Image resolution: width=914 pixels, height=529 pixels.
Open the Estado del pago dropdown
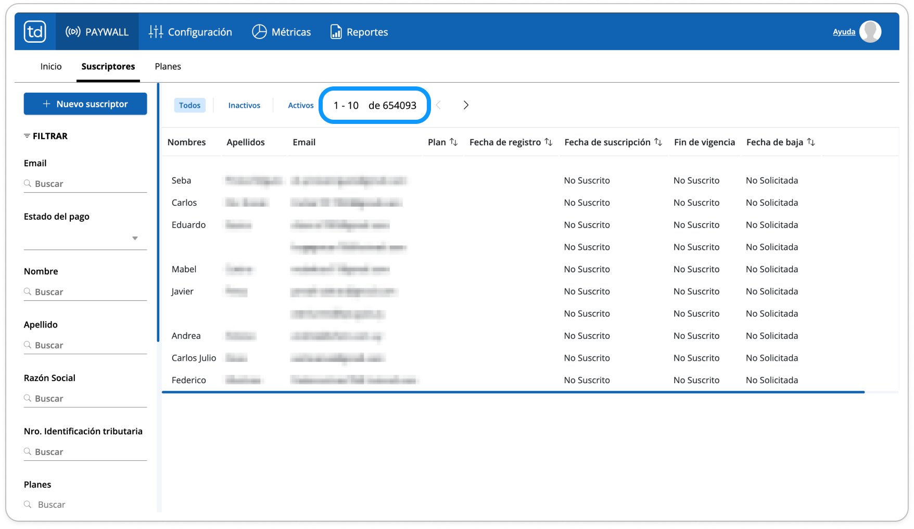(x=85, y=238)
